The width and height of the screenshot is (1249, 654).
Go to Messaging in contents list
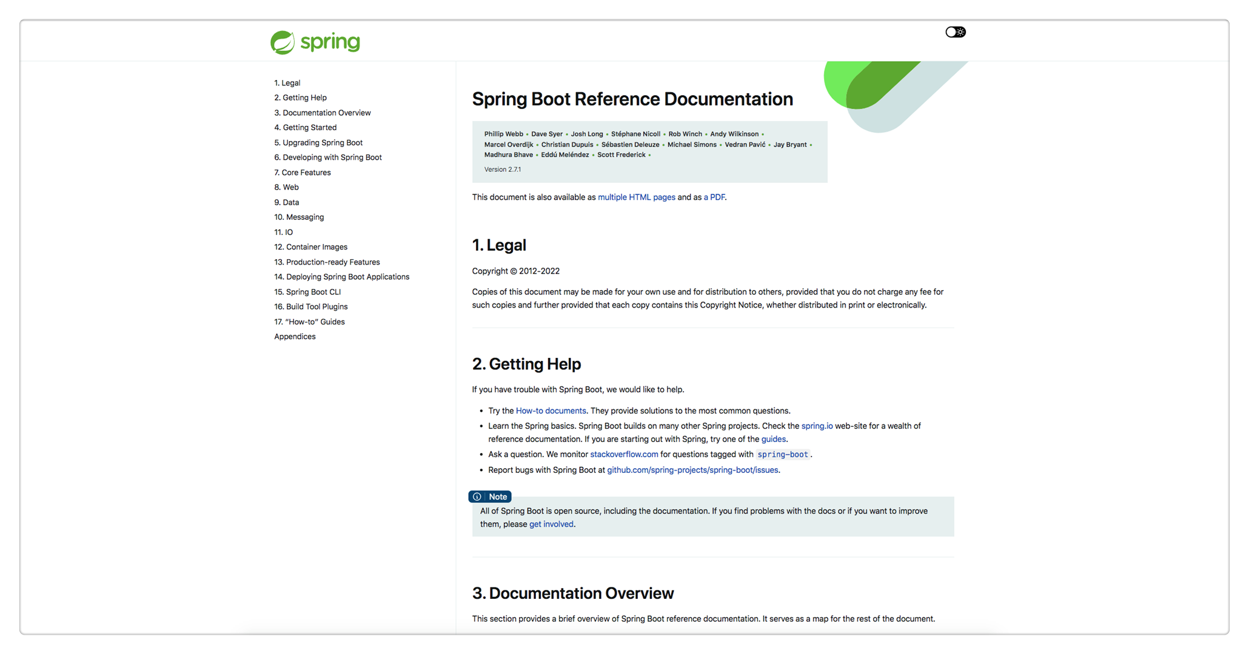(299, 217)
